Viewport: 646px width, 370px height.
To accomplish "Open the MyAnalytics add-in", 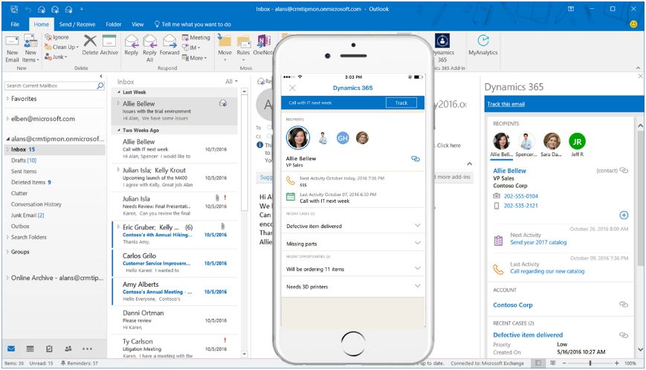I will point(482,45).
